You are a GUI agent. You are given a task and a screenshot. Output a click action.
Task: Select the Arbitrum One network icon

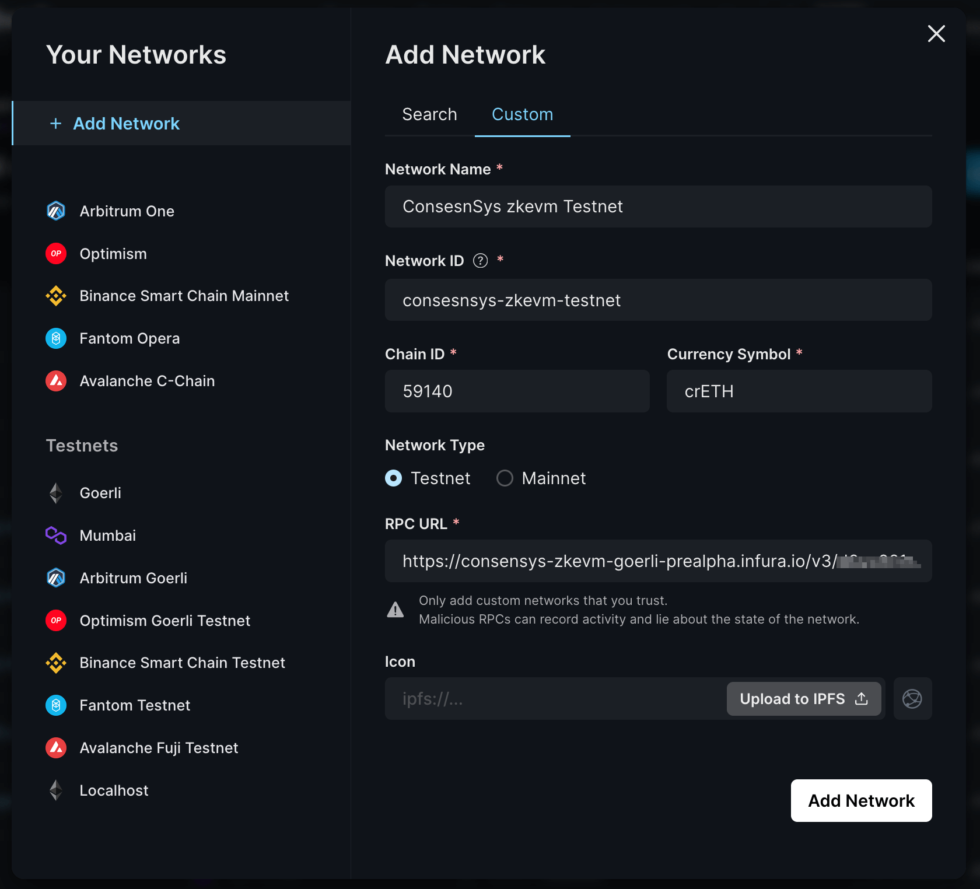(x=55, y=211)
